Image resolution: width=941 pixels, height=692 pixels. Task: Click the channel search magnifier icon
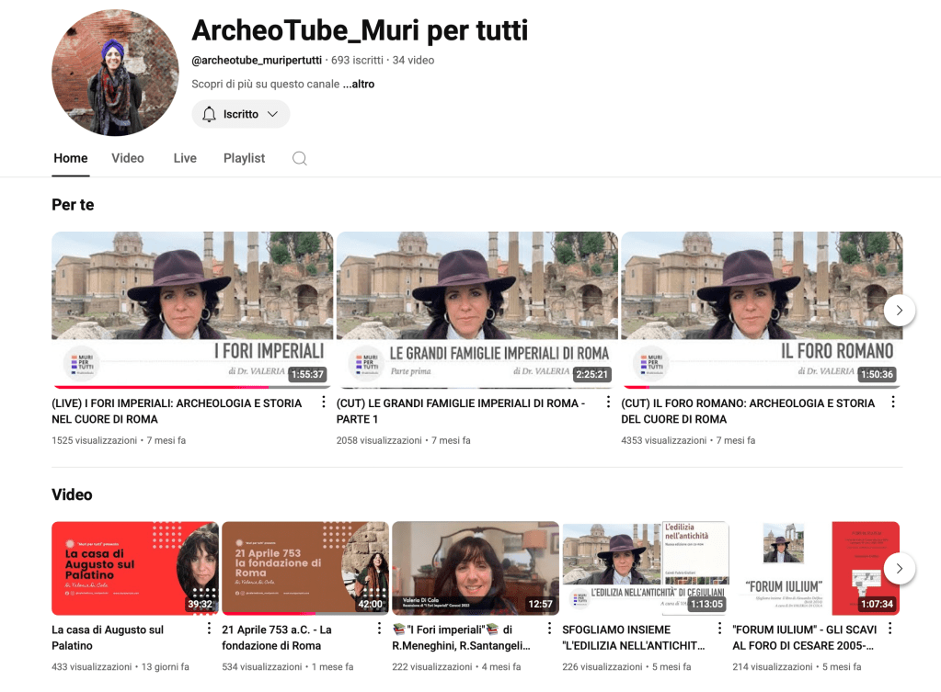point(299,158)
